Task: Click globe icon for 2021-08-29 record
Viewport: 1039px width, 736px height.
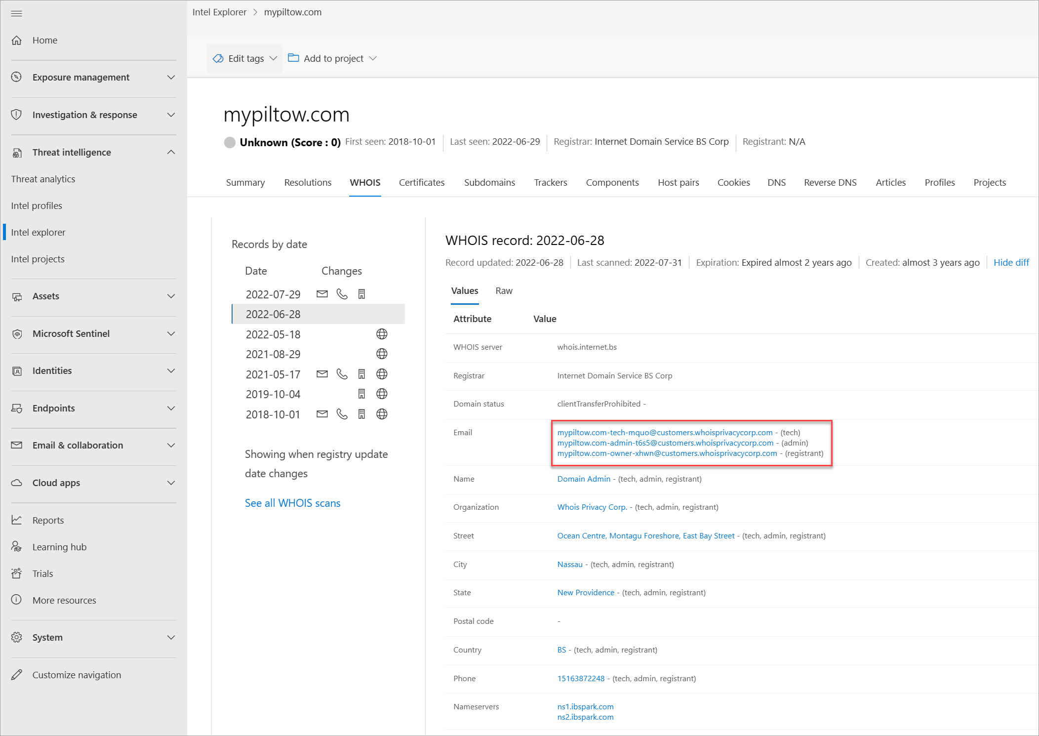Action: point(382,354)
